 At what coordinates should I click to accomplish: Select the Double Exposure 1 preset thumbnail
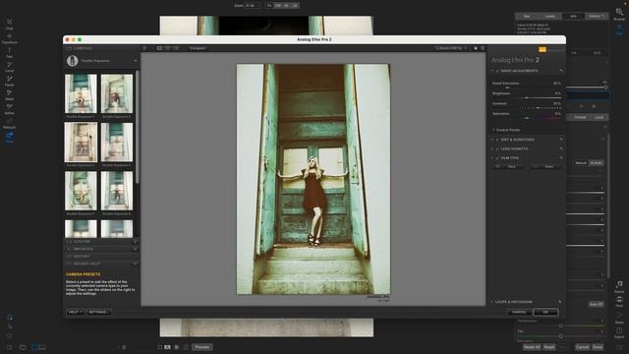81,93
